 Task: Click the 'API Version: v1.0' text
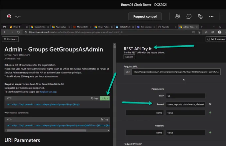tap(12, 59)
